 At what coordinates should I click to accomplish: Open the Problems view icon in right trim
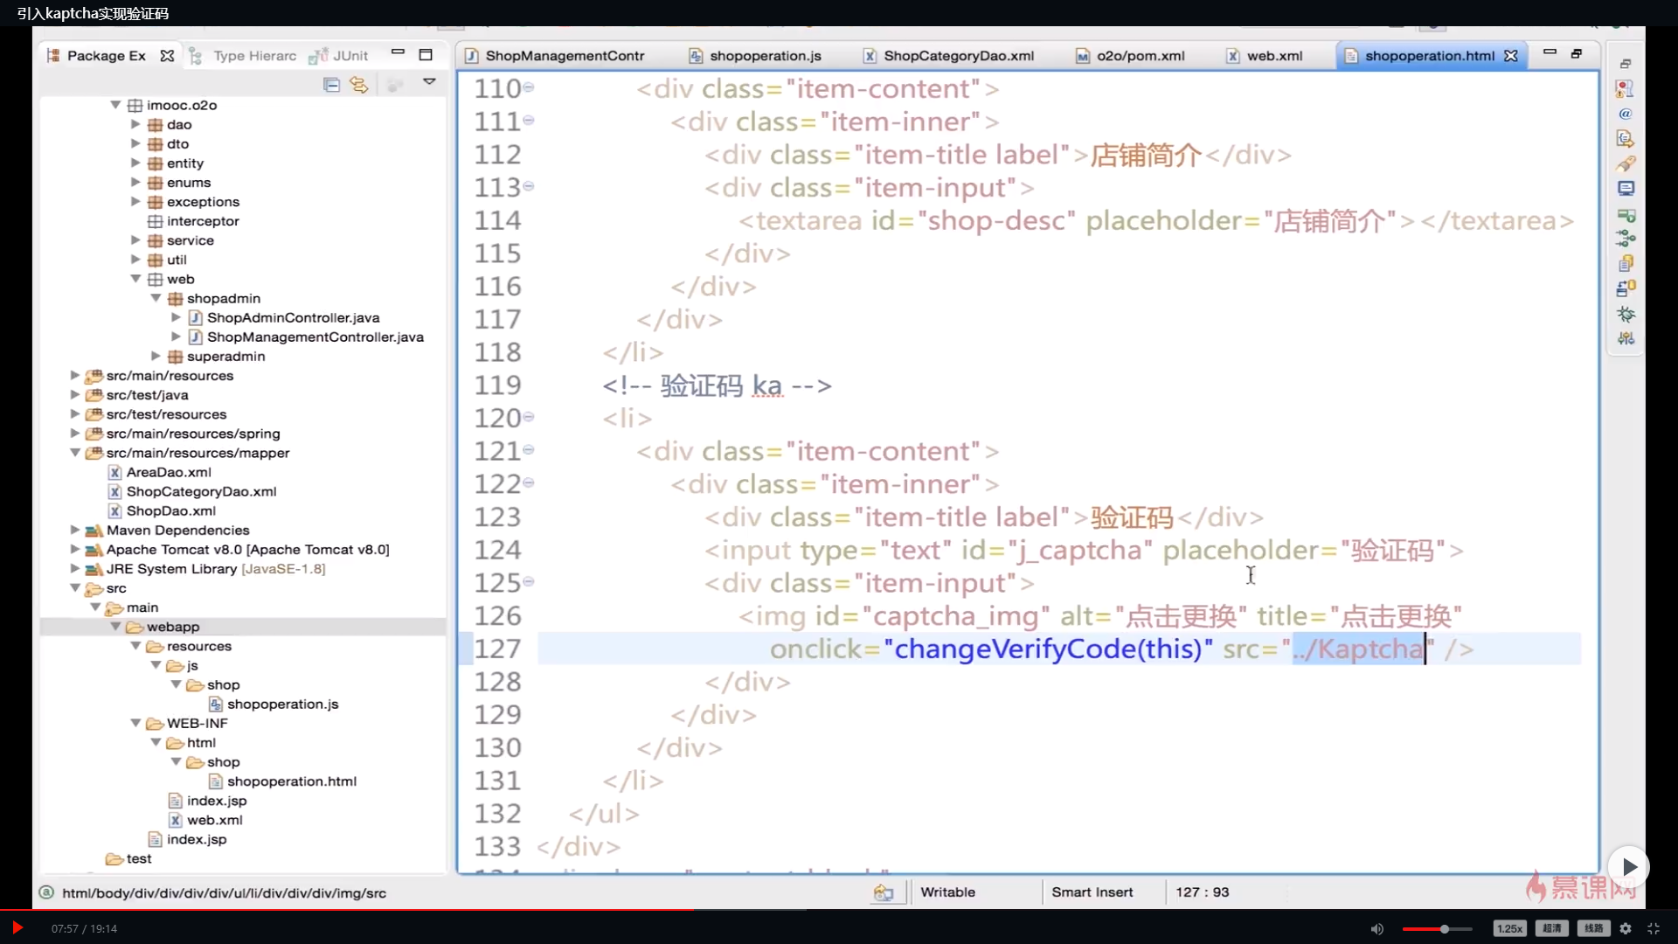[1626, 88]
